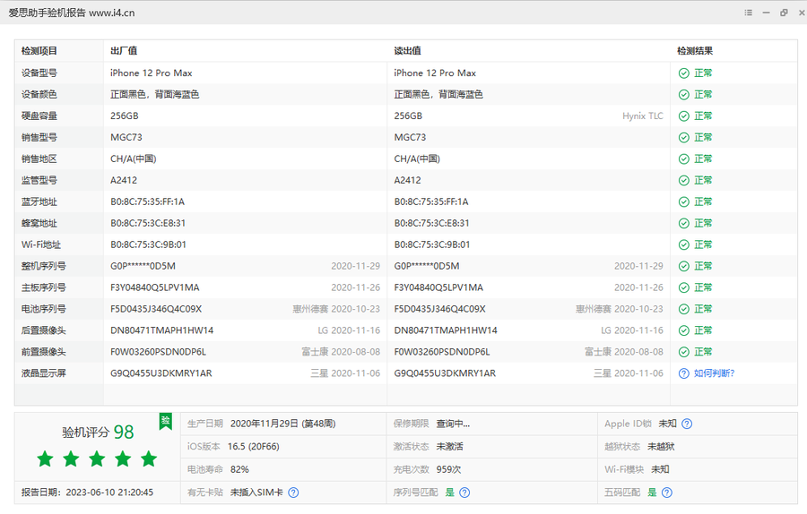Click help icon beside 未插入SIM卡
Image resolution: width=807 pixels, height=514 pixels.
[x=293, y=493]
